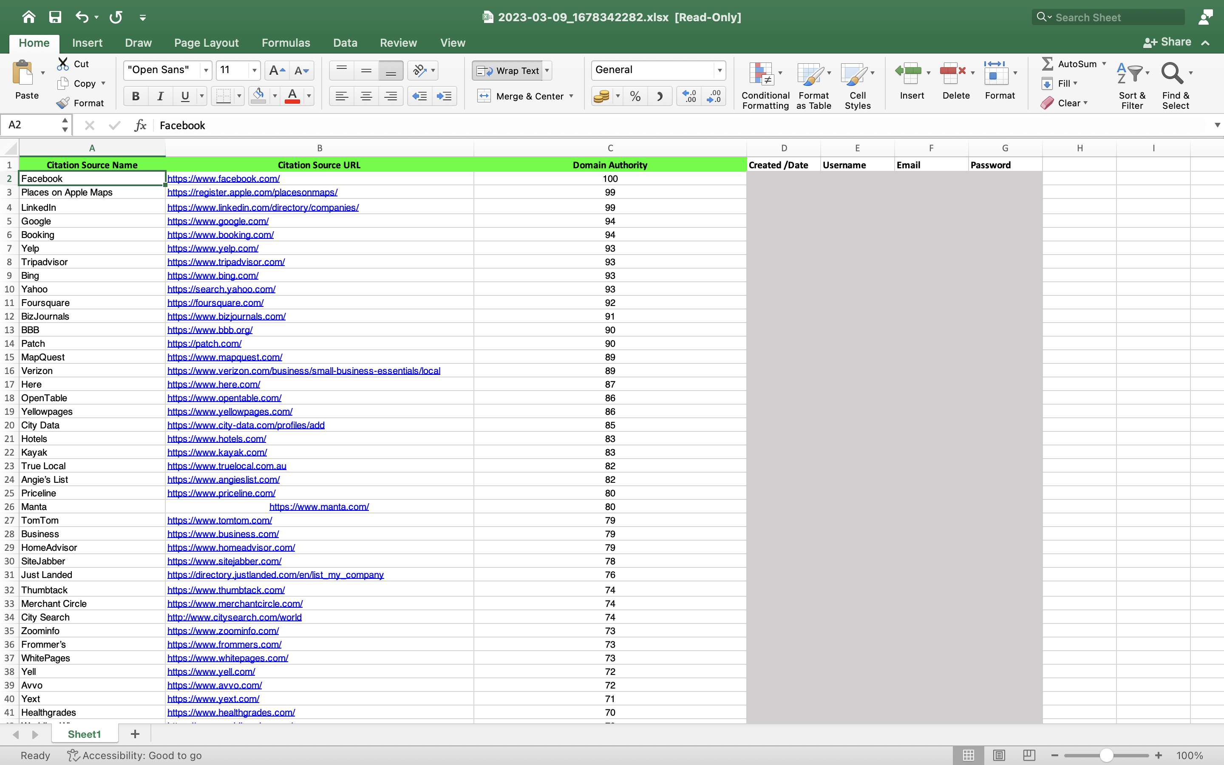Align text left in cell
Screen dimensions: 1224x765
[342, 96]
